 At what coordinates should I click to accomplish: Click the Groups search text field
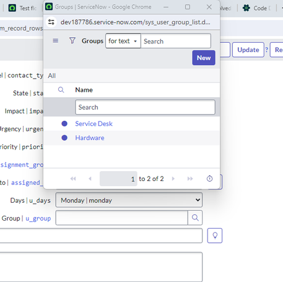[176, 41]
